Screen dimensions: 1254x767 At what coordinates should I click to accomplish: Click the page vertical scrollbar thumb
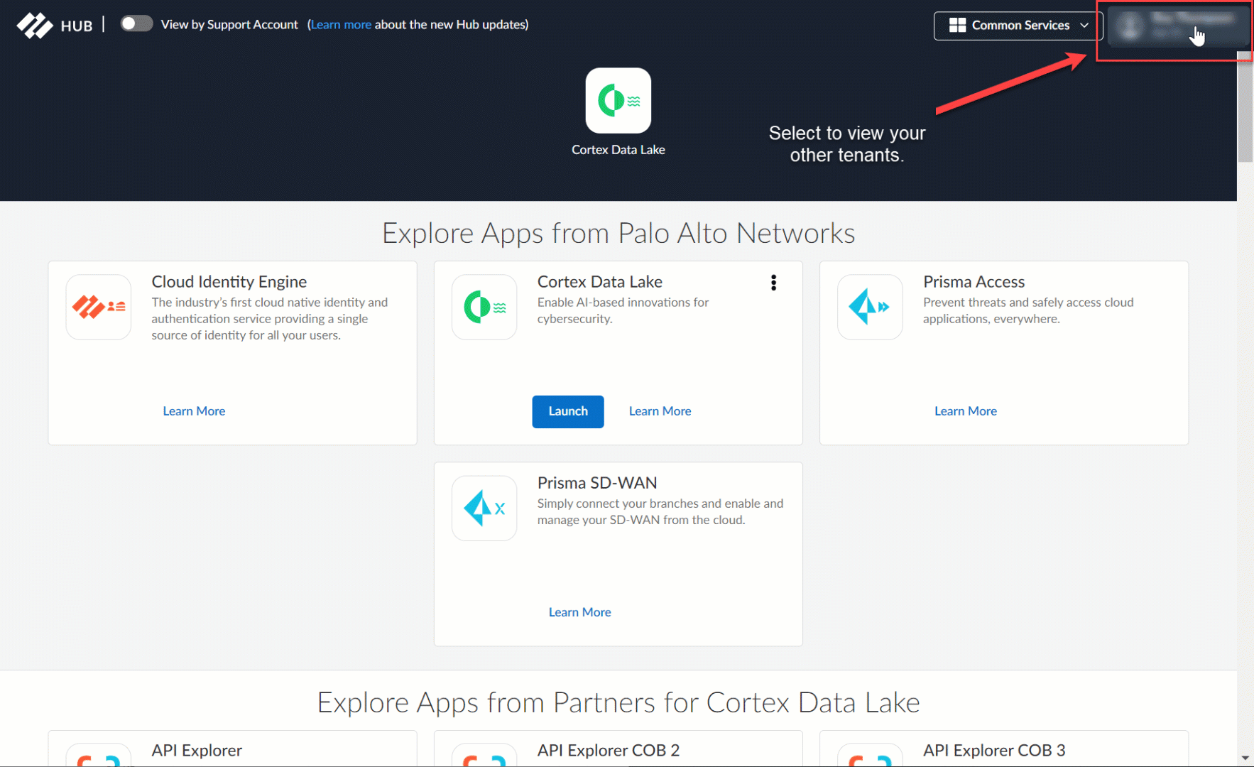click(1245, 107)
